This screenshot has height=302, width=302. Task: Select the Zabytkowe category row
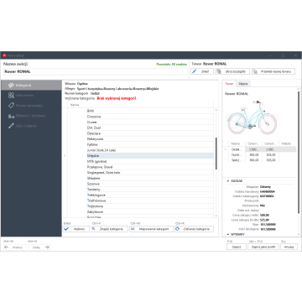(150, 211)
